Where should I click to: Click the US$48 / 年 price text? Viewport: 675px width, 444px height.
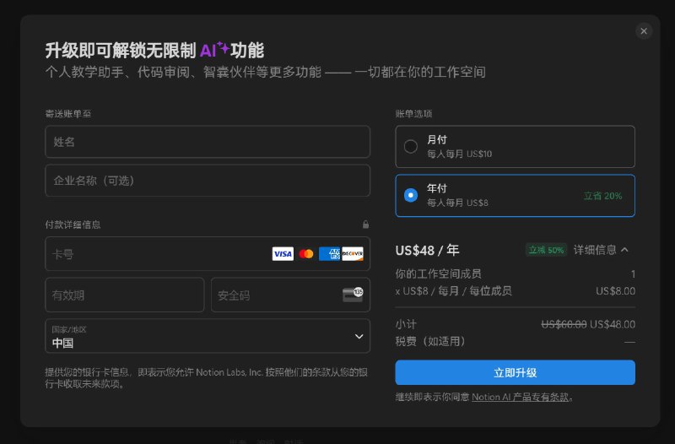tap(428, 250)
